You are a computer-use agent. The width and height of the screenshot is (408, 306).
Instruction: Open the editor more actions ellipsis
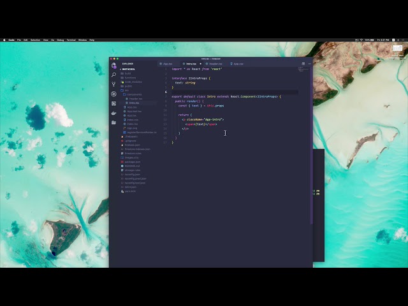click(309, 64)
